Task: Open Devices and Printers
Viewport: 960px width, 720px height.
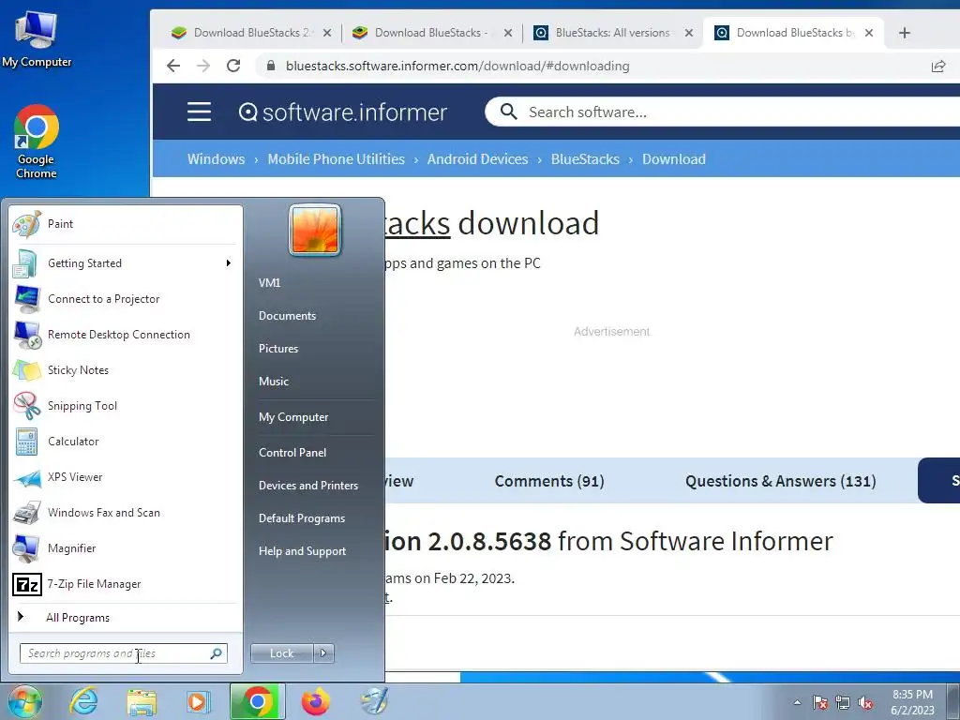Action: pos(307,486)
